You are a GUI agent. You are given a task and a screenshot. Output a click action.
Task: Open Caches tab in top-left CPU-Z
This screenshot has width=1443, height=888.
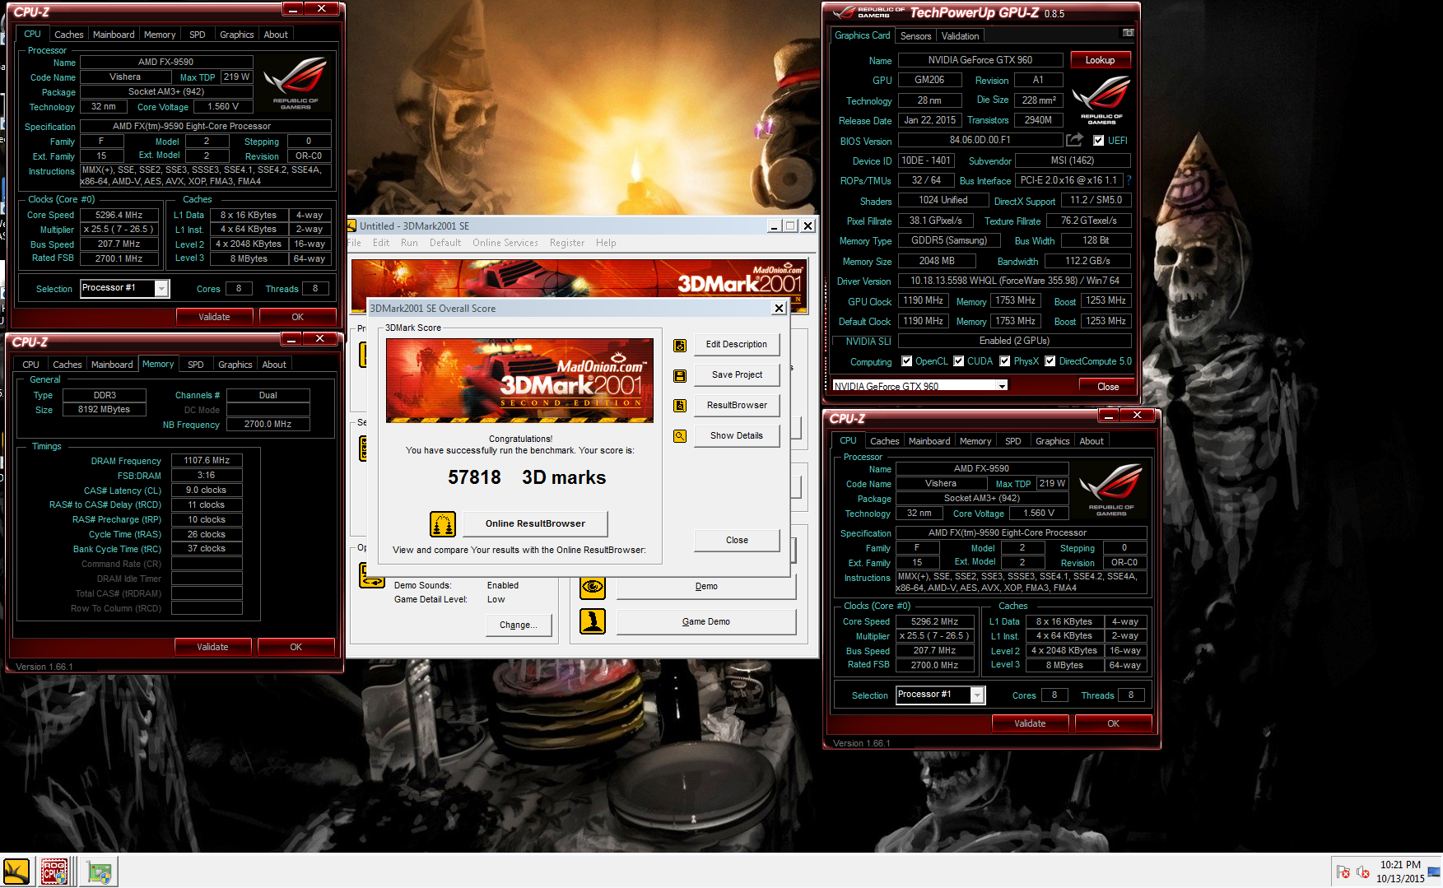(x=69, y=35)
